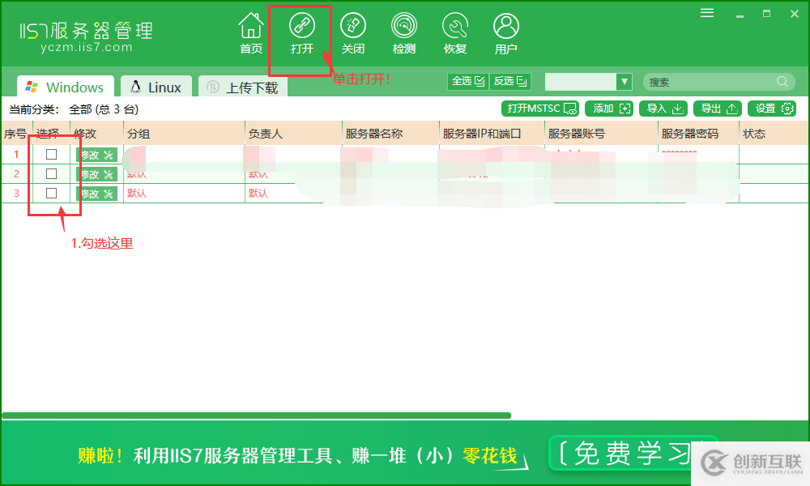
Task: Click the 导入 import button
Action: tap(663, 109)
